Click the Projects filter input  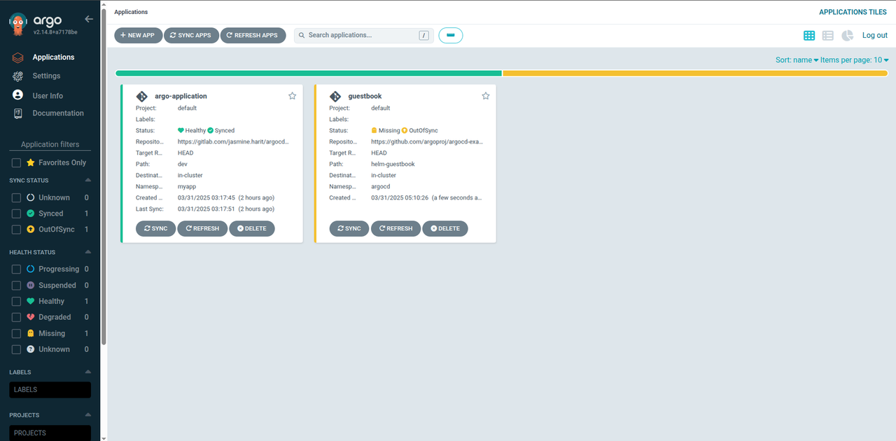pyautogui.click(x=50, y=433)
